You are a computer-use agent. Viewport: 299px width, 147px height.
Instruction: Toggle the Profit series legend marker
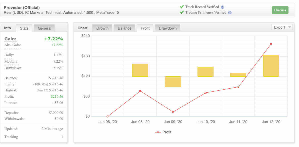coord(158,132)
